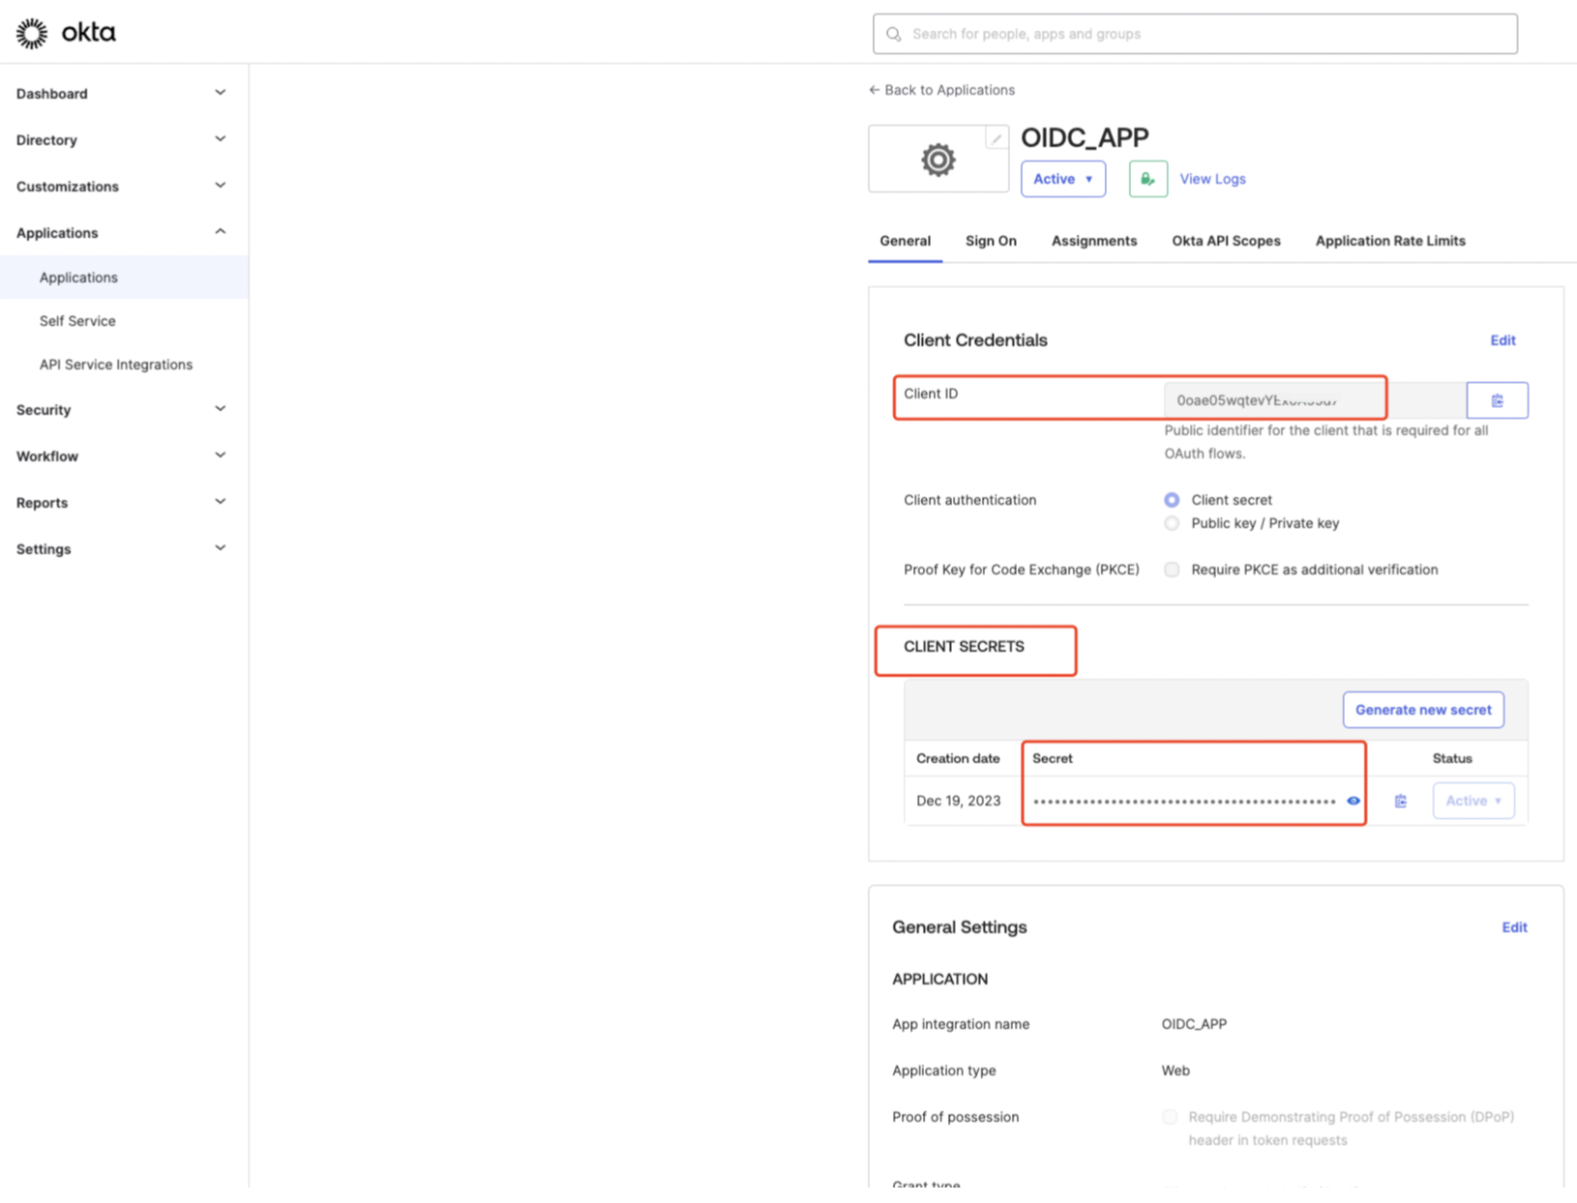This screenshot has height=1203, width=1577.
Task: Select the Client secret radio button
Action: click(x=1172, y=500)
